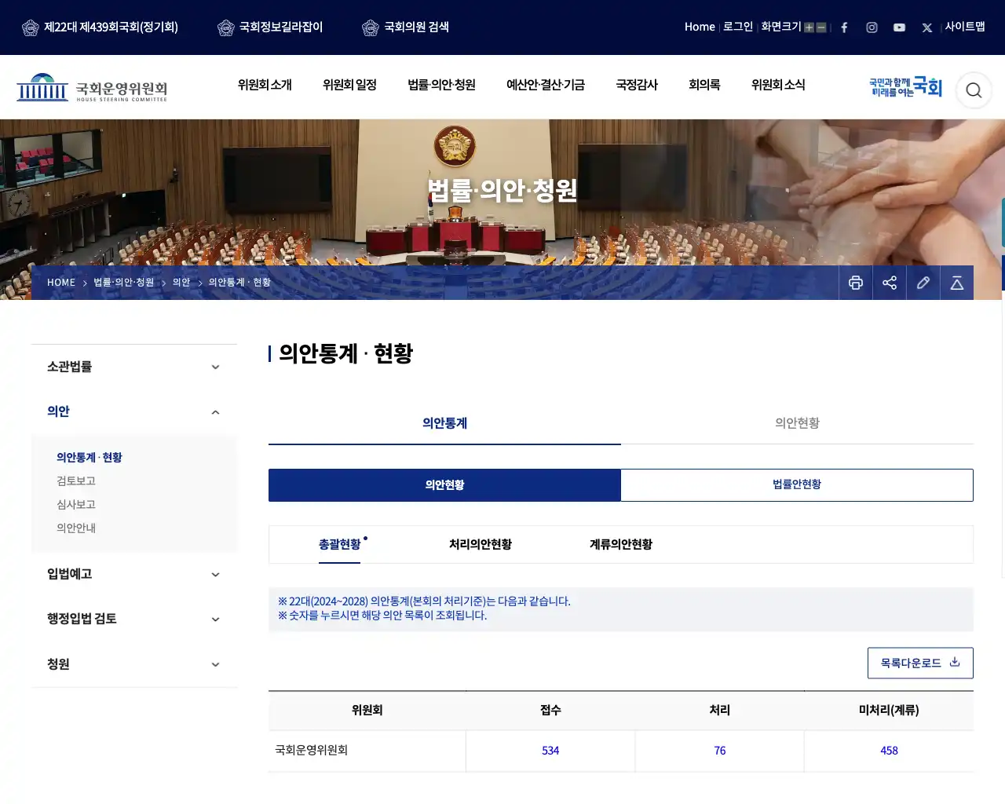The height and width of the screenshot is (804, 1005).
Task: Open the 예산안·결산·기금 menu
Action: point(546,85)
